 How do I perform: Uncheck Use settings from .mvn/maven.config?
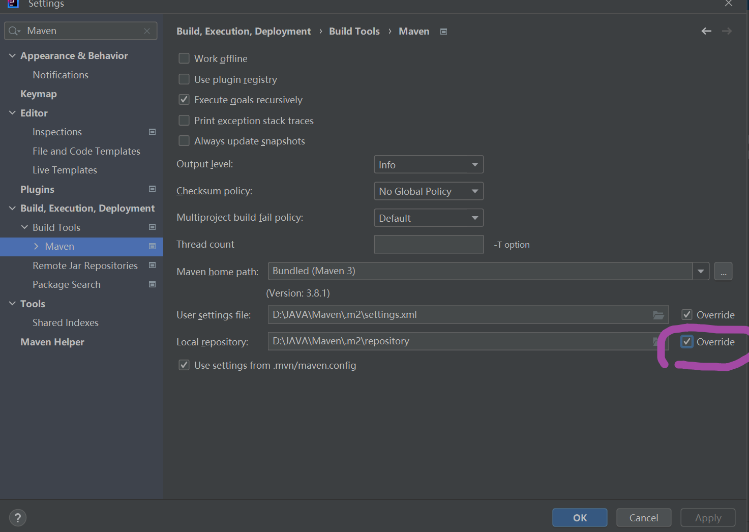click(184, 365)
